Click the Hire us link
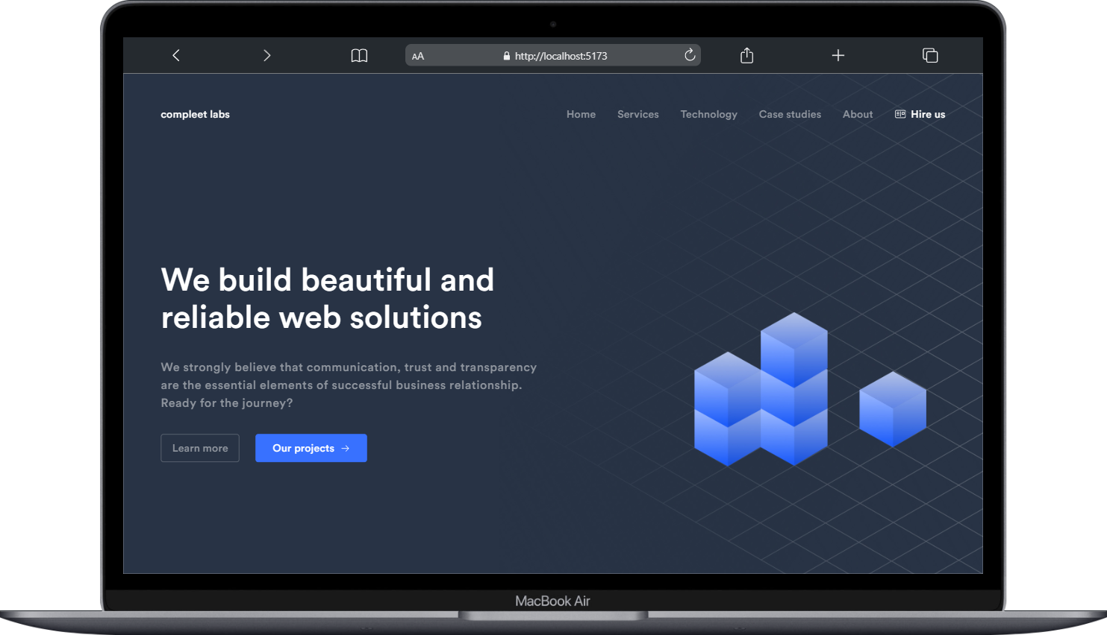Viewport: 1107px width, 635px height. [928, 114]
